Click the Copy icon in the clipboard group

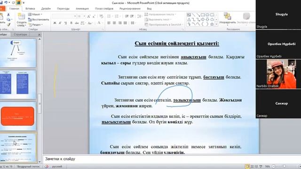pos(8,20)
